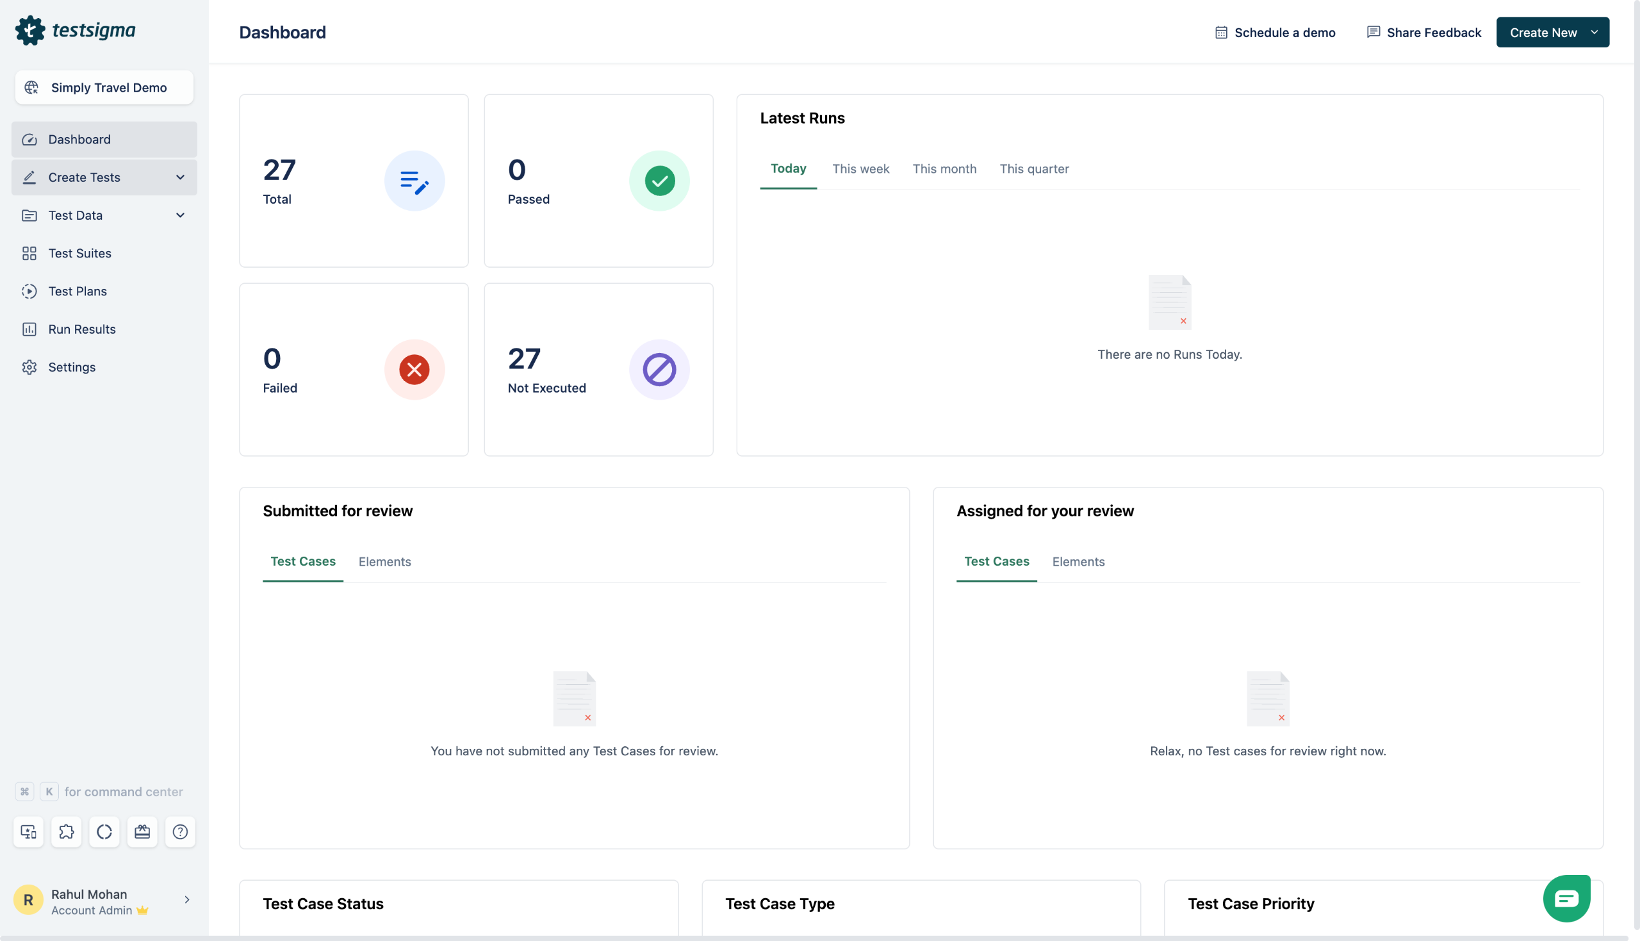The image size is (1640, 941).
Task: Click Schedule a demo link
Action: (x=1275, y=32)
